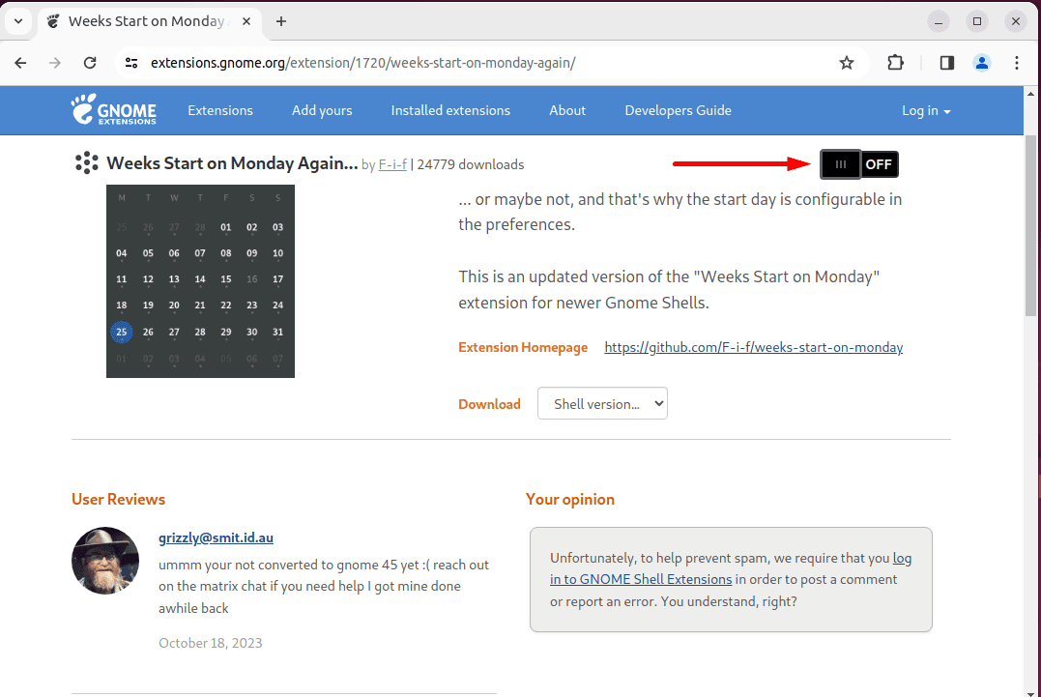Minimize the browser window
This screenshot has height=697, width=1041.
(939, 21)
